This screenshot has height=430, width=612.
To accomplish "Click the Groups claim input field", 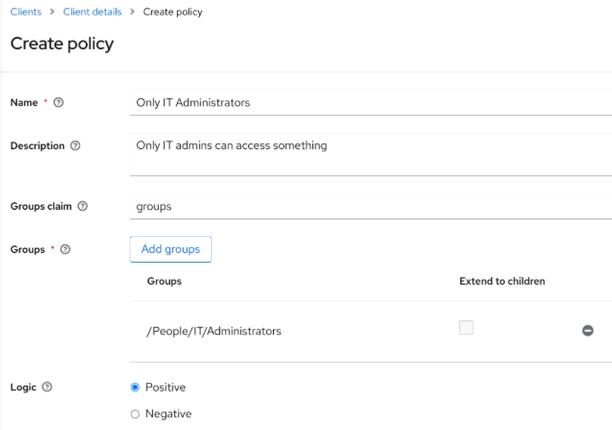I will coord(371,207).
